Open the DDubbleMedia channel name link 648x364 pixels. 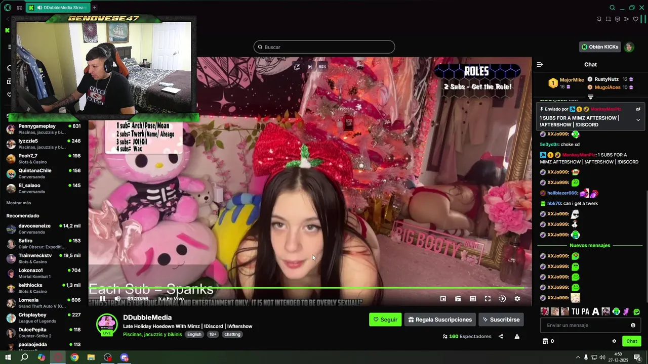147,317
